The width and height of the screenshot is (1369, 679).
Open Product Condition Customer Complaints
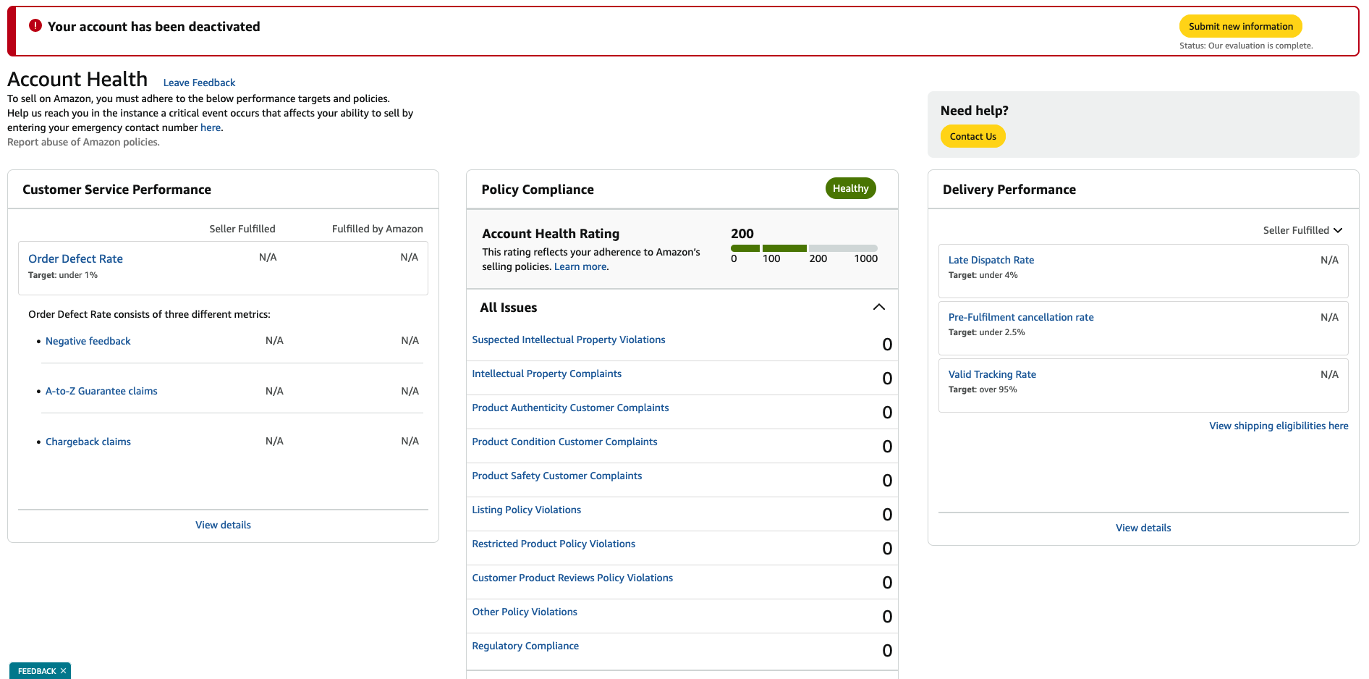coord(564,442)
